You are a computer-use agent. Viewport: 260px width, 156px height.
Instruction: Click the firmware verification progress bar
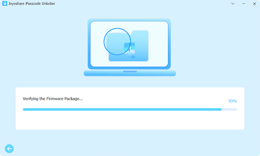pos(130,109)
